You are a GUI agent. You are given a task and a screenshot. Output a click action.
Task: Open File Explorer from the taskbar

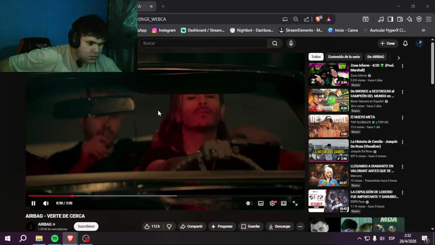point(39,239)
